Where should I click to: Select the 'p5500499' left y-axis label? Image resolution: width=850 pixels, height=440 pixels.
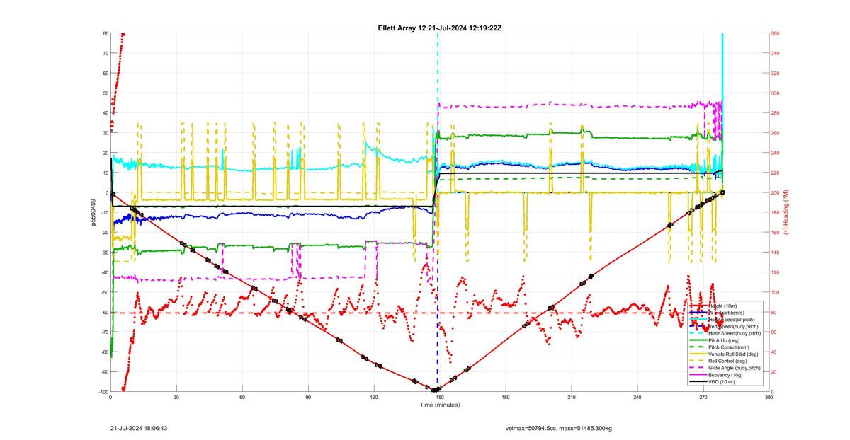click(93, 212)
